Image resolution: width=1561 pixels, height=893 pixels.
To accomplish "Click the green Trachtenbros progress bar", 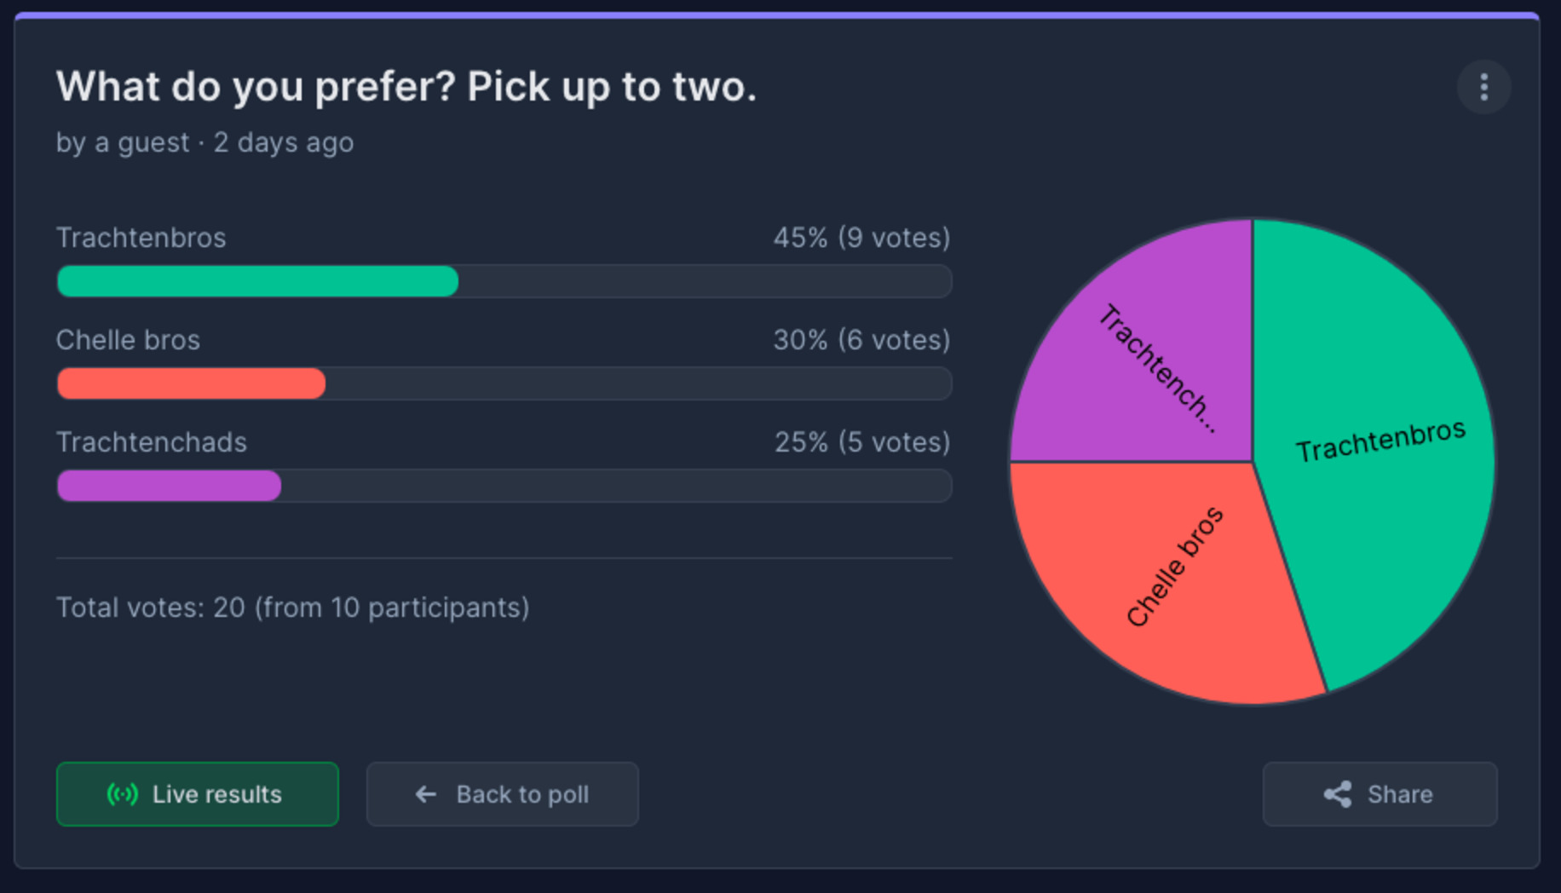I will pos(257,281).
